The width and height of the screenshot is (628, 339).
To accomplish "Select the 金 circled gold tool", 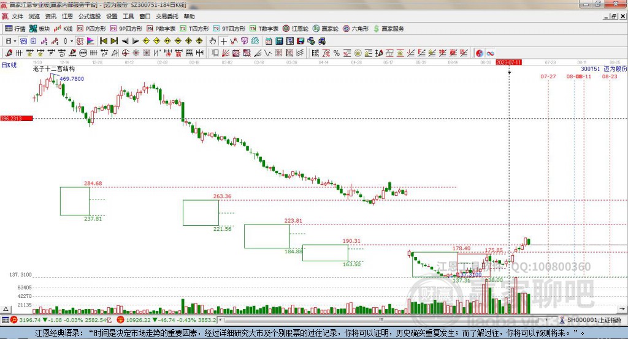I will (x=358, y=53).
